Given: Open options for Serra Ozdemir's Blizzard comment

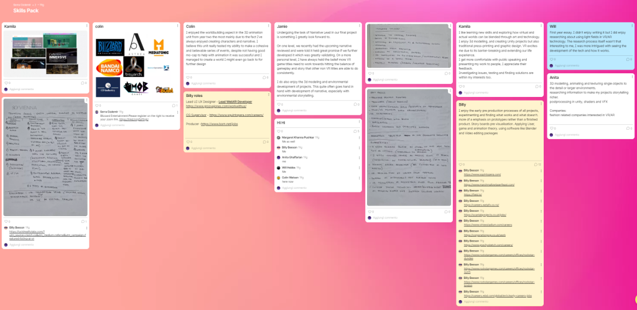Looking at the screenshot, I should point(177,112).
